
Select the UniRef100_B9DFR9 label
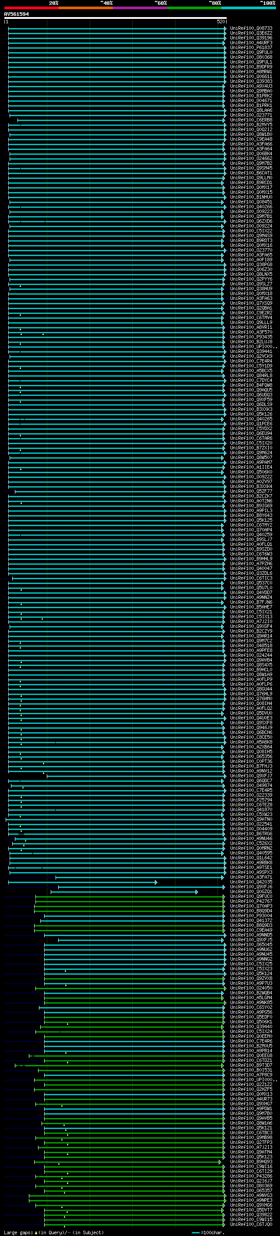pos(251,67)
